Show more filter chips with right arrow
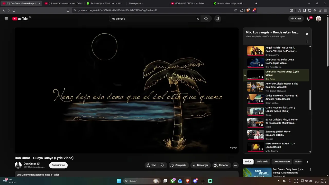The height and width of the screenshot is (185, 329). point(307,162)
